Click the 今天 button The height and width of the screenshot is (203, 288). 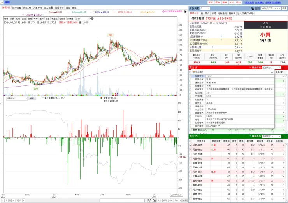click(284, 9)
